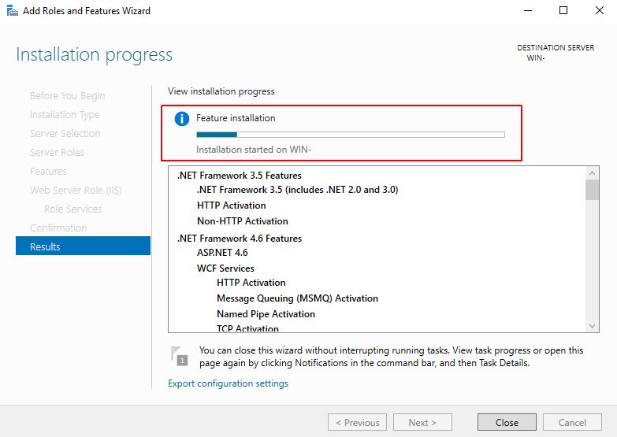Select Named Pipe Activation item
Screen dimensions: 617x437
click(266, 314)
